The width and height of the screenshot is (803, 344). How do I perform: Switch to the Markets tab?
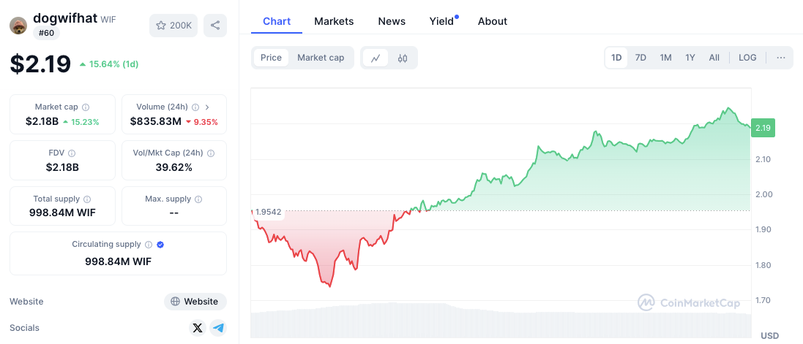pos(334,21)
